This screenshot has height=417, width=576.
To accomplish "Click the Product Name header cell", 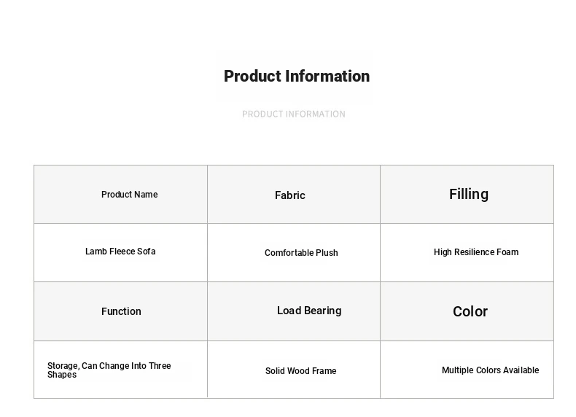I will 129,195.
